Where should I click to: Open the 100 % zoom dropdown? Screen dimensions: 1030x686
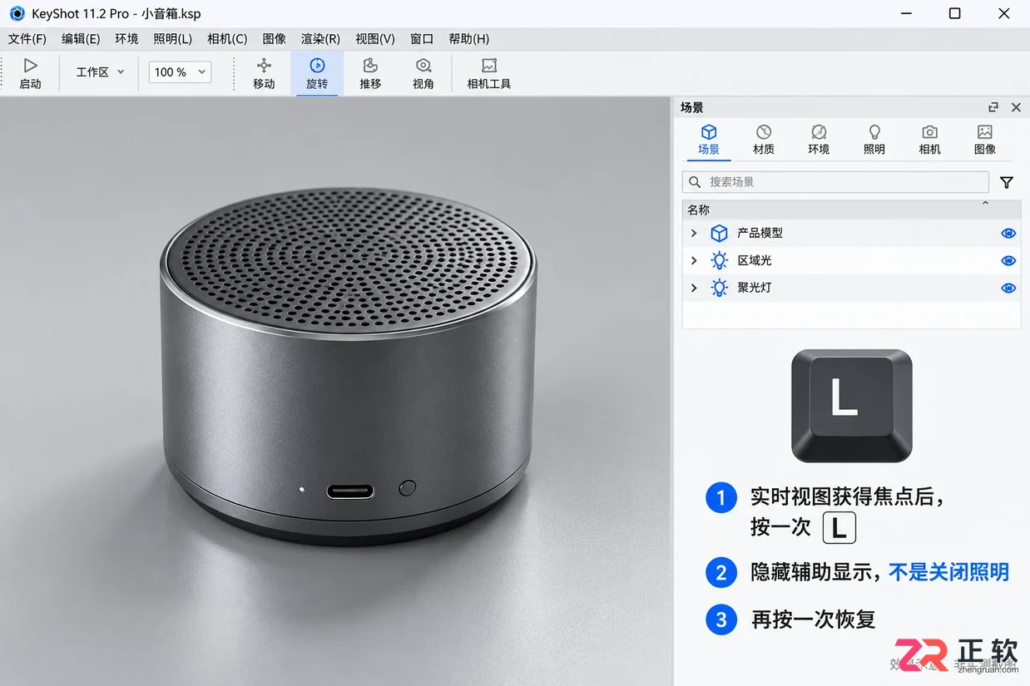coord(180,72)
